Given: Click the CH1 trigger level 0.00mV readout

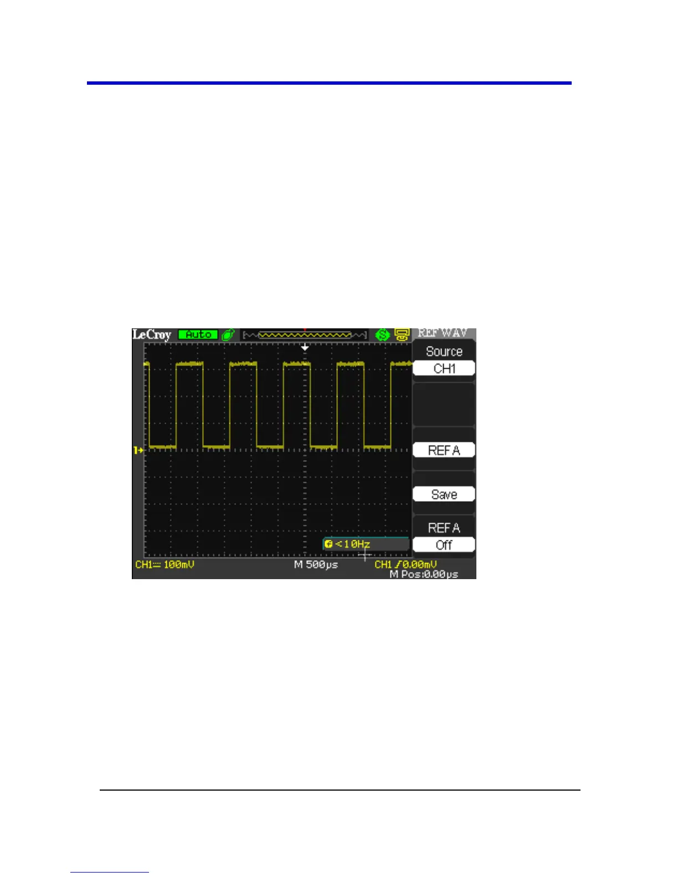Looking at the screenshot, I should [x=406, y=564].
